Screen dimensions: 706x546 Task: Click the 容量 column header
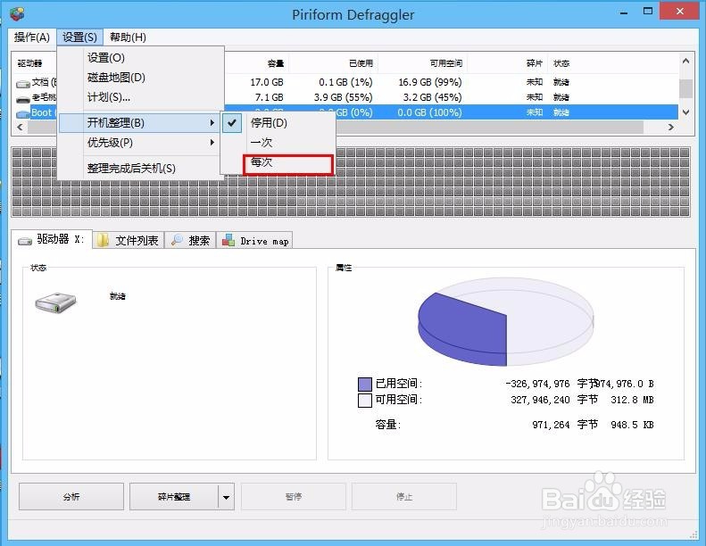click(x=256, y=63)
